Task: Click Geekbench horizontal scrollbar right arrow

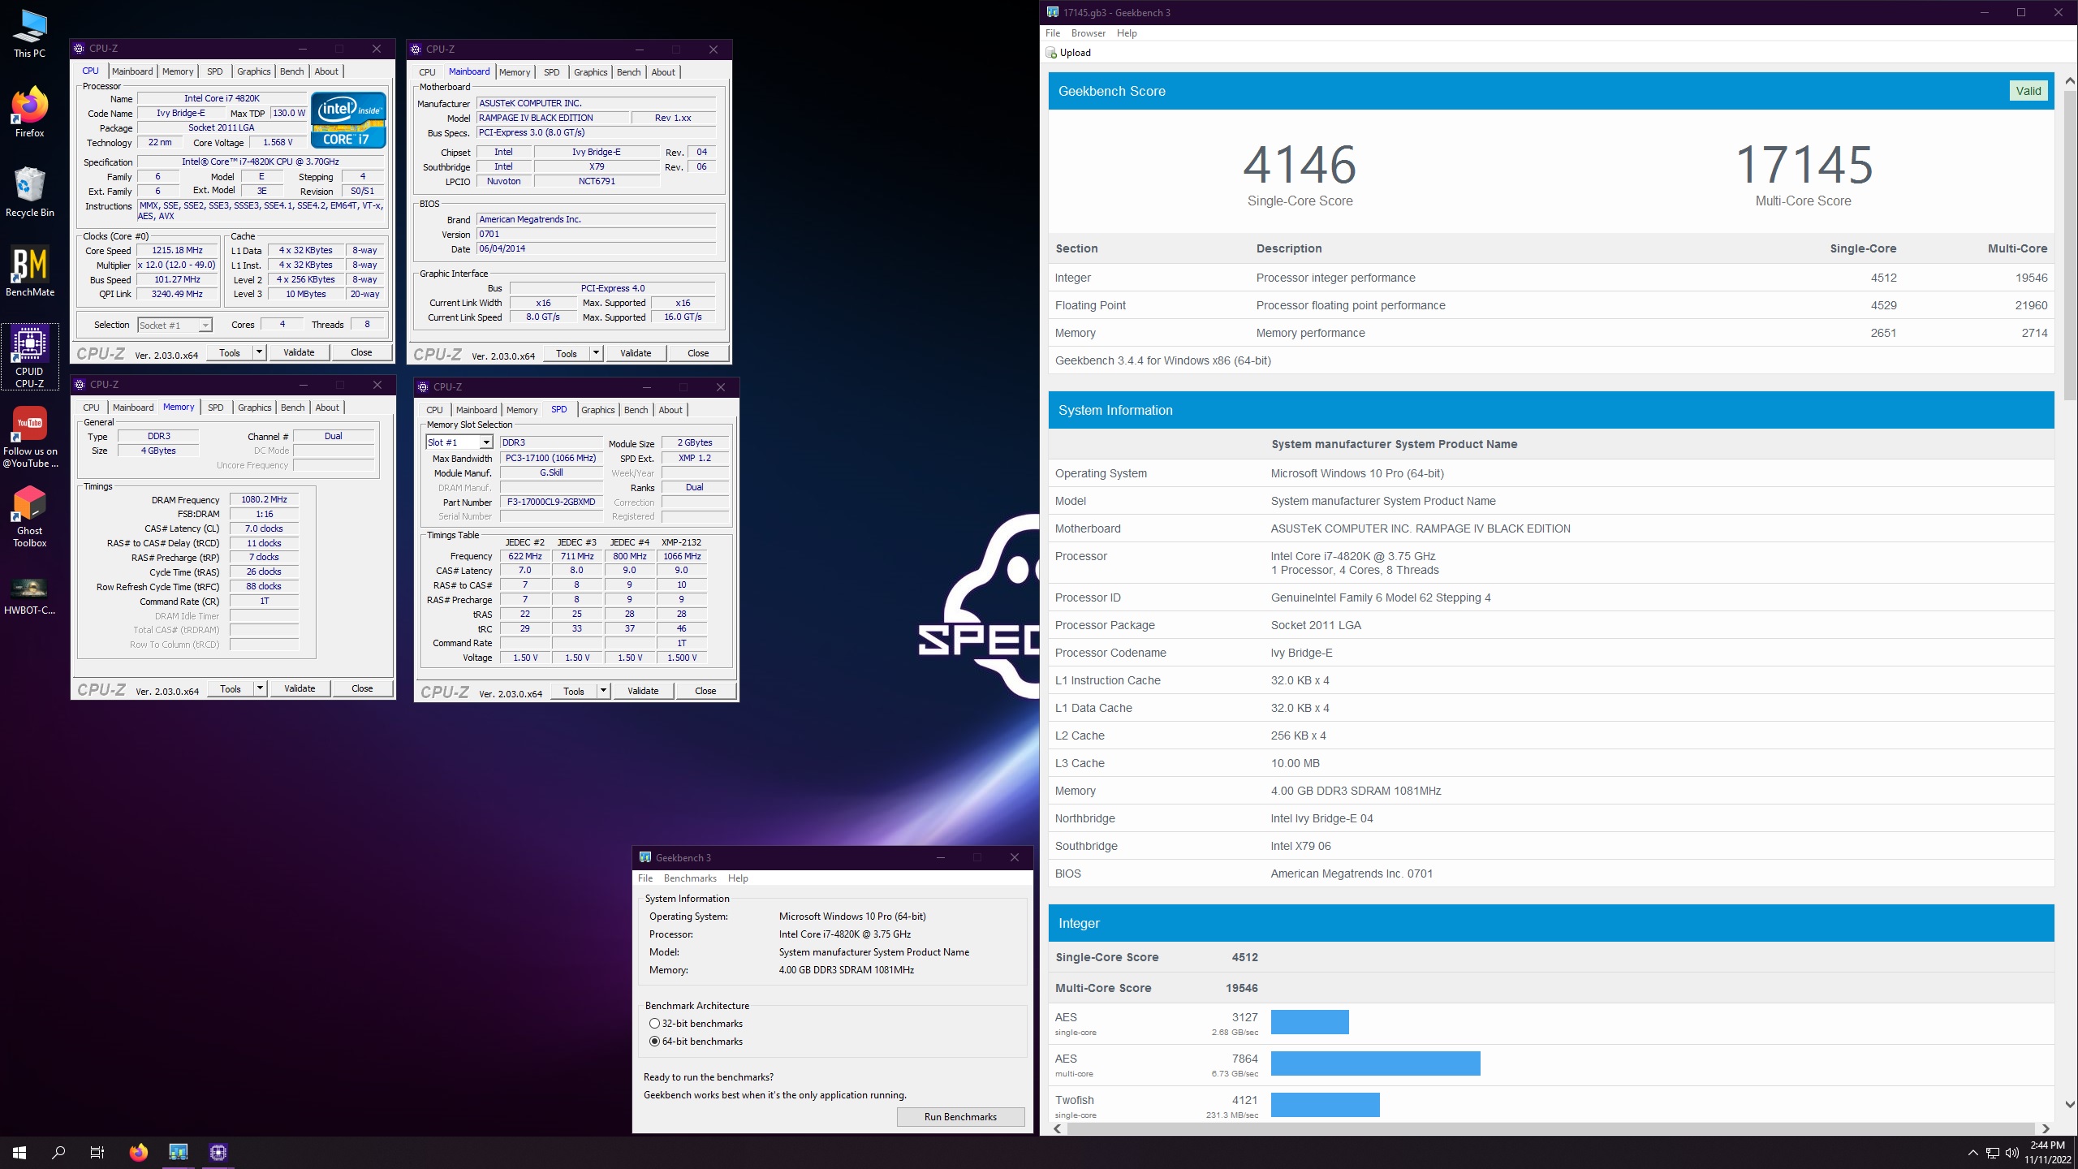Action: (x=2046, y=1129)
